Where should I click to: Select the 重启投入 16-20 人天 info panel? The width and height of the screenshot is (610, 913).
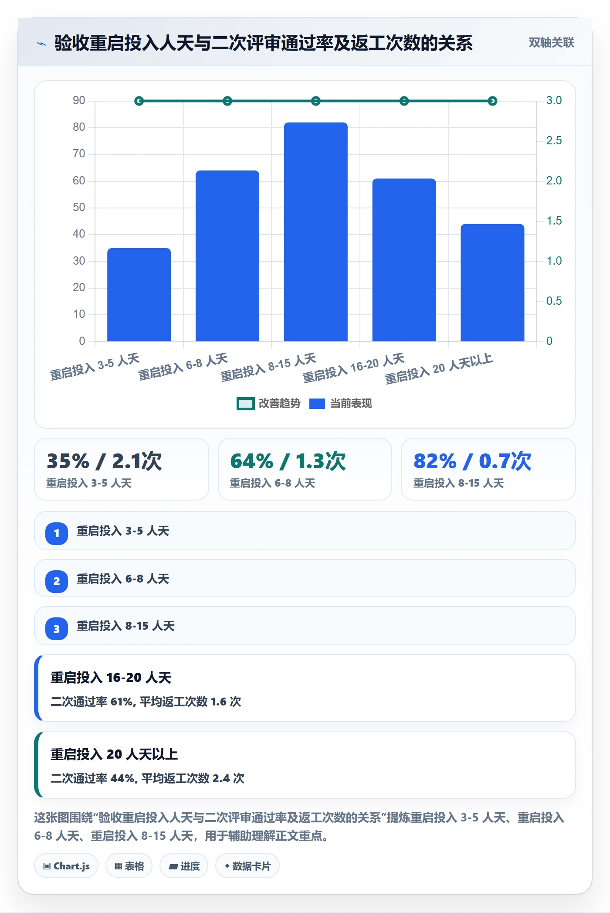point(305,688)
